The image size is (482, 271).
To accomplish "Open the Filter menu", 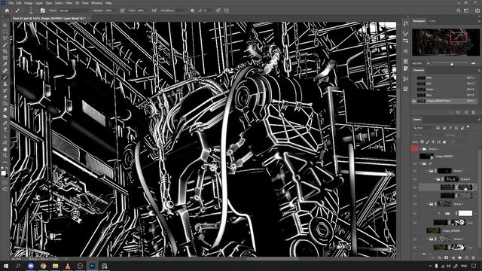I will (69, 3).
